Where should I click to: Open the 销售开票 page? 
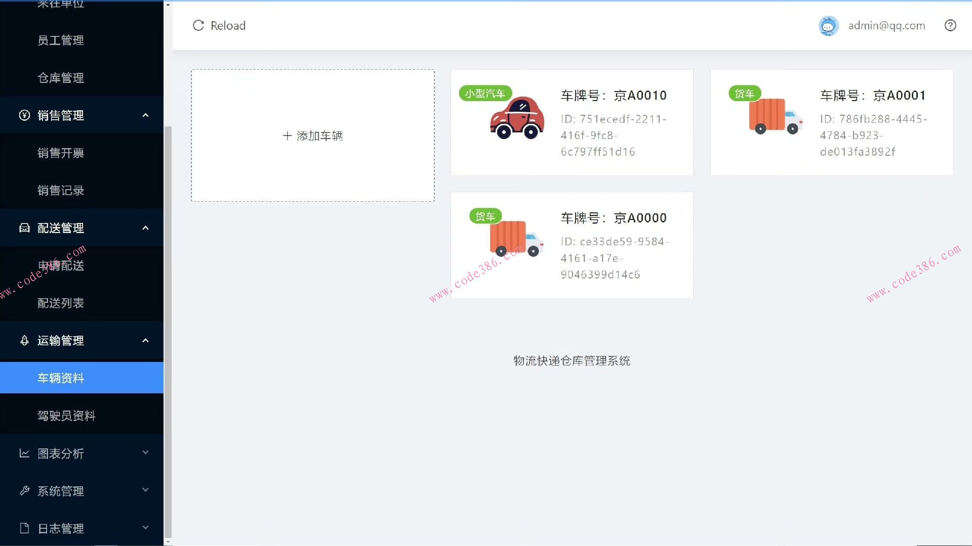tap(60, 153)
